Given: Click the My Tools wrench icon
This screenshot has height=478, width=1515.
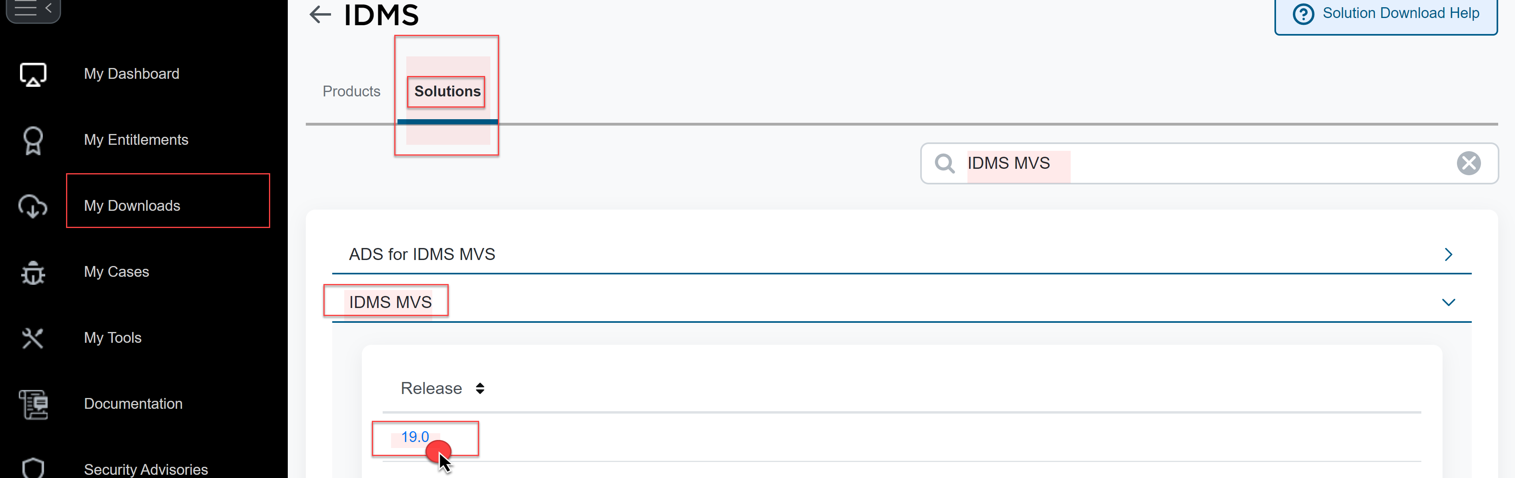Looking at the screenshot, I should click(33, 338).
